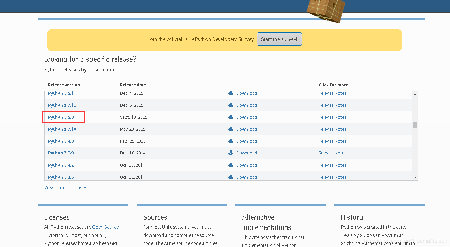View Release Notes for Python 3.4.2

pyautogui.click(x=332, y=165)
